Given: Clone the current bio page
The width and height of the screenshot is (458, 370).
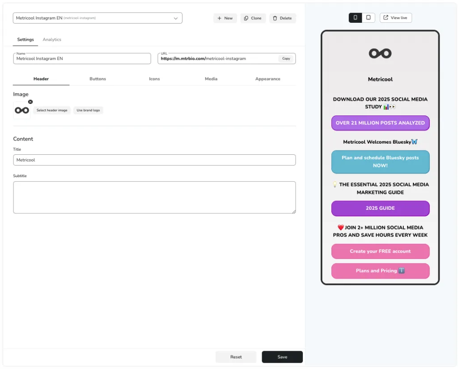Looking at the screenshot, I should [253, 18].
